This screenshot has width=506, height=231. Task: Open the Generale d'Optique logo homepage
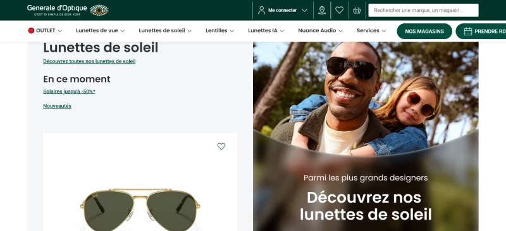68,10
